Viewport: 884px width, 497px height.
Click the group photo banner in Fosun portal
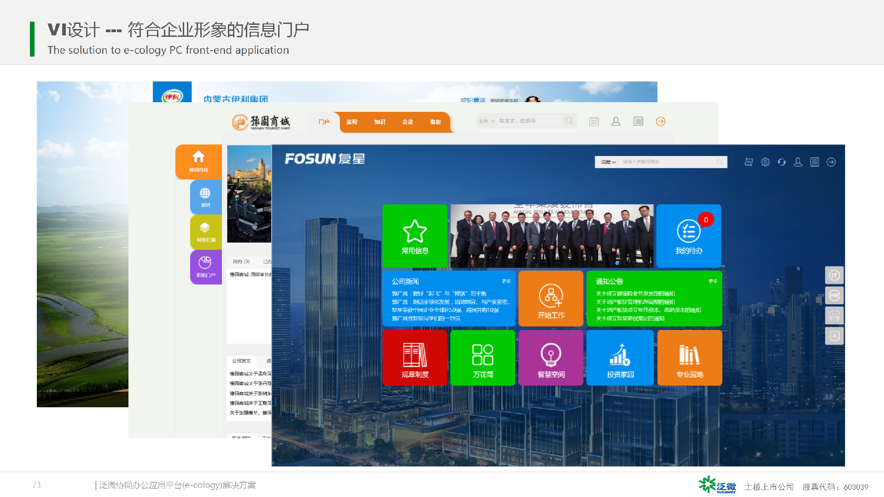coord(552,236)
